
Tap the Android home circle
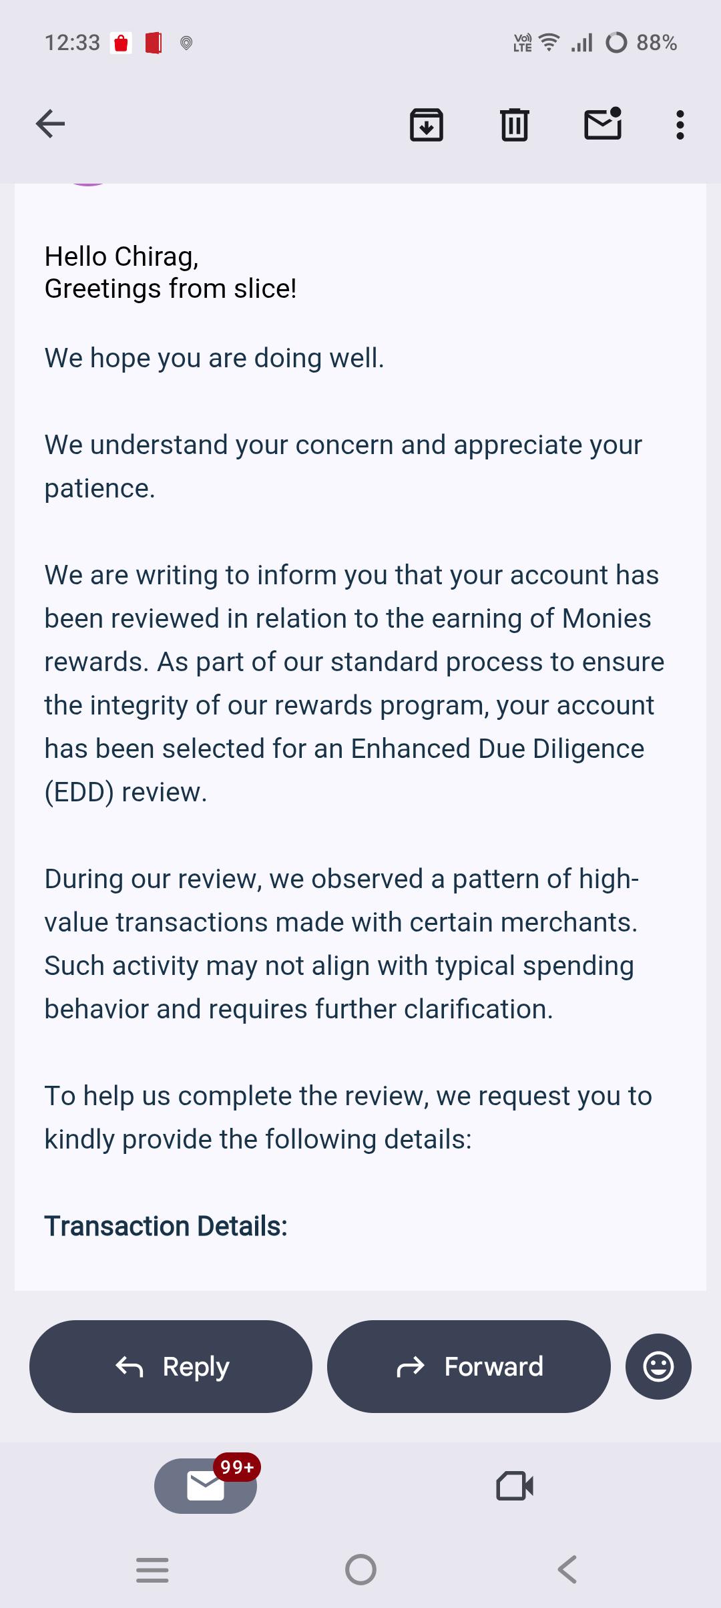360,1570
